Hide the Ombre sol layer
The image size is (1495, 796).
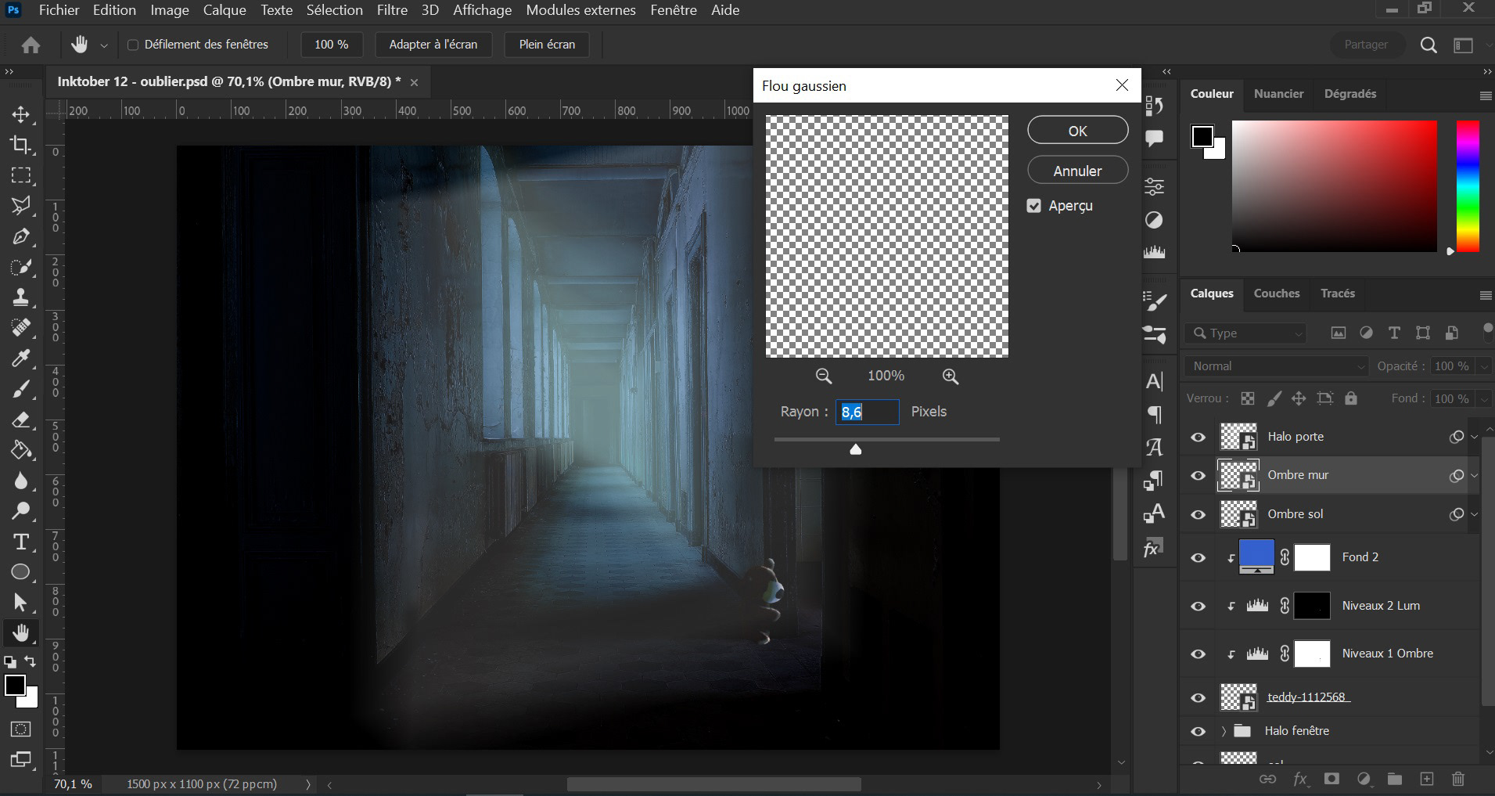tap(1198, 514)
